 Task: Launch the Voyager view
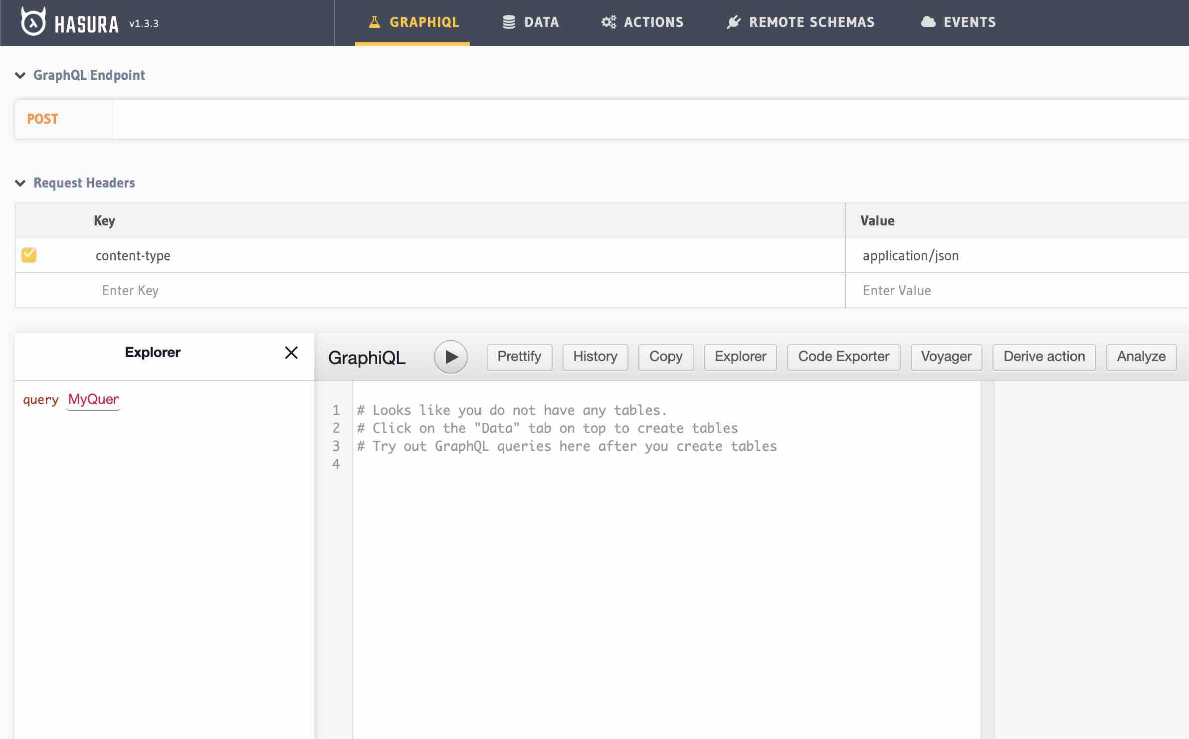click(946, 357)
